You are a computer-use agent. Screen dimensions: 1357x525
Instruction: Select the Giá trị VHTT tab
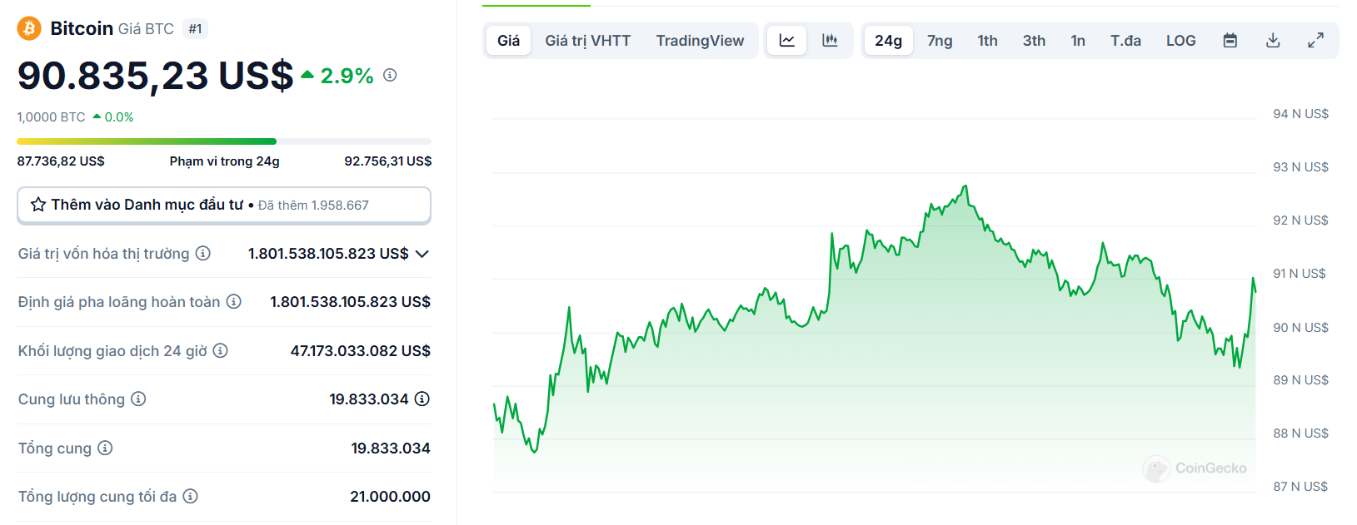[x=588, y=40]
